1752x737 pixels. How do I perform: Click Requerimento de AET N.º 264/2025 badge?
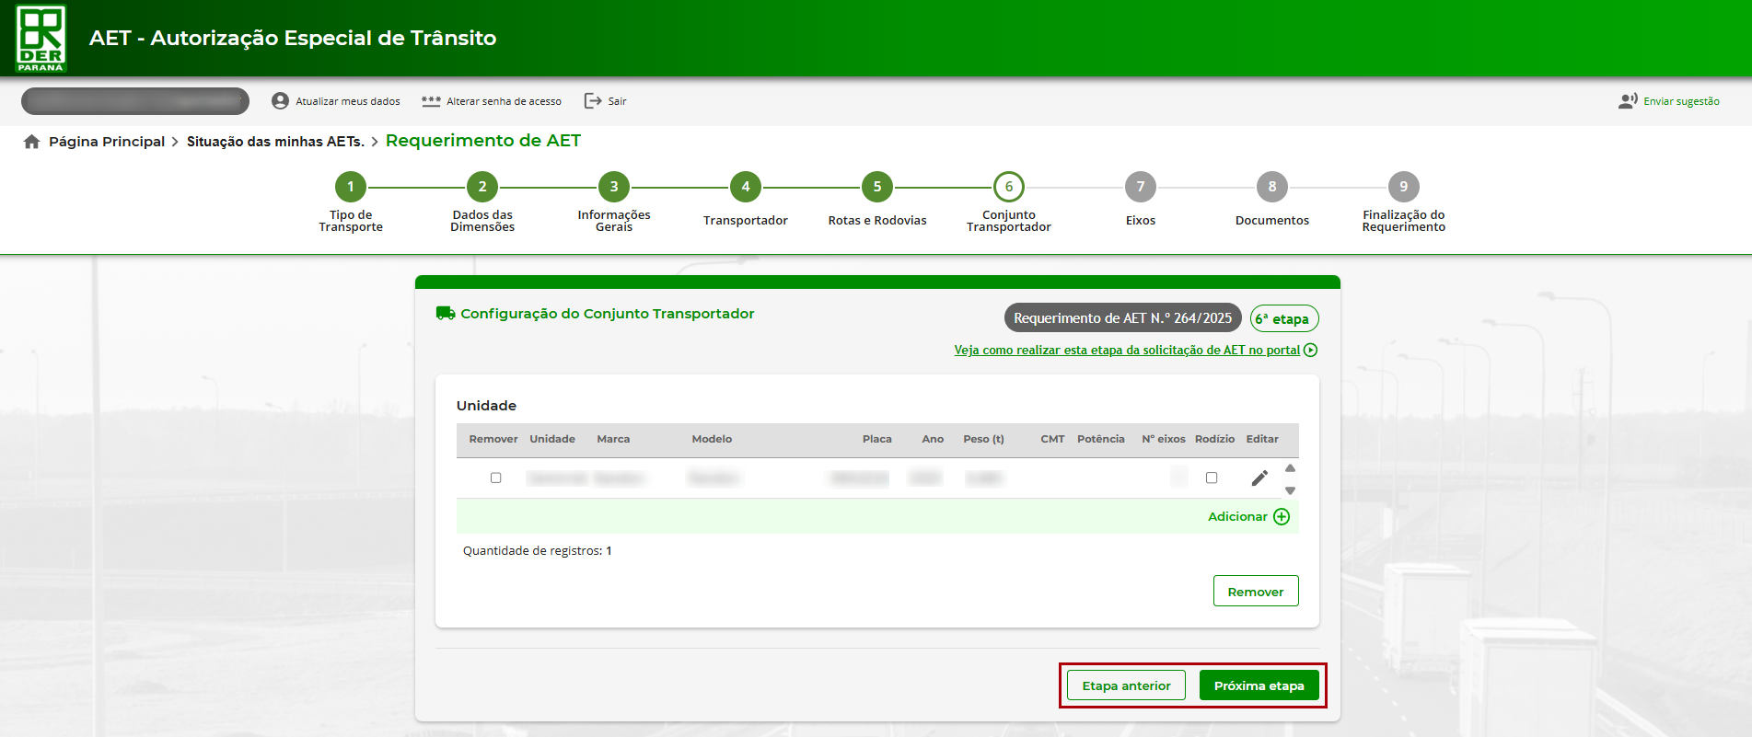[1122, 318]
